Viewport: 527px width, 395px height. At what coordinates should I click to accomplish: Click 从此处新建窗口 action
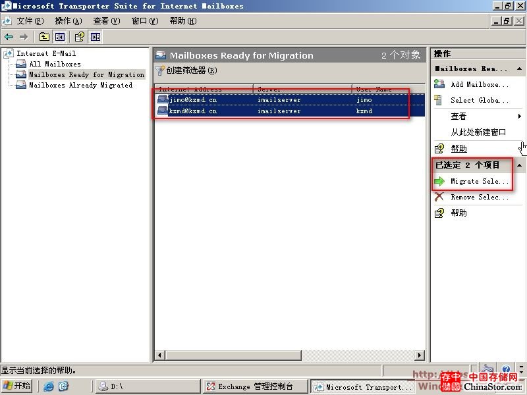click(x=478, y=132)
